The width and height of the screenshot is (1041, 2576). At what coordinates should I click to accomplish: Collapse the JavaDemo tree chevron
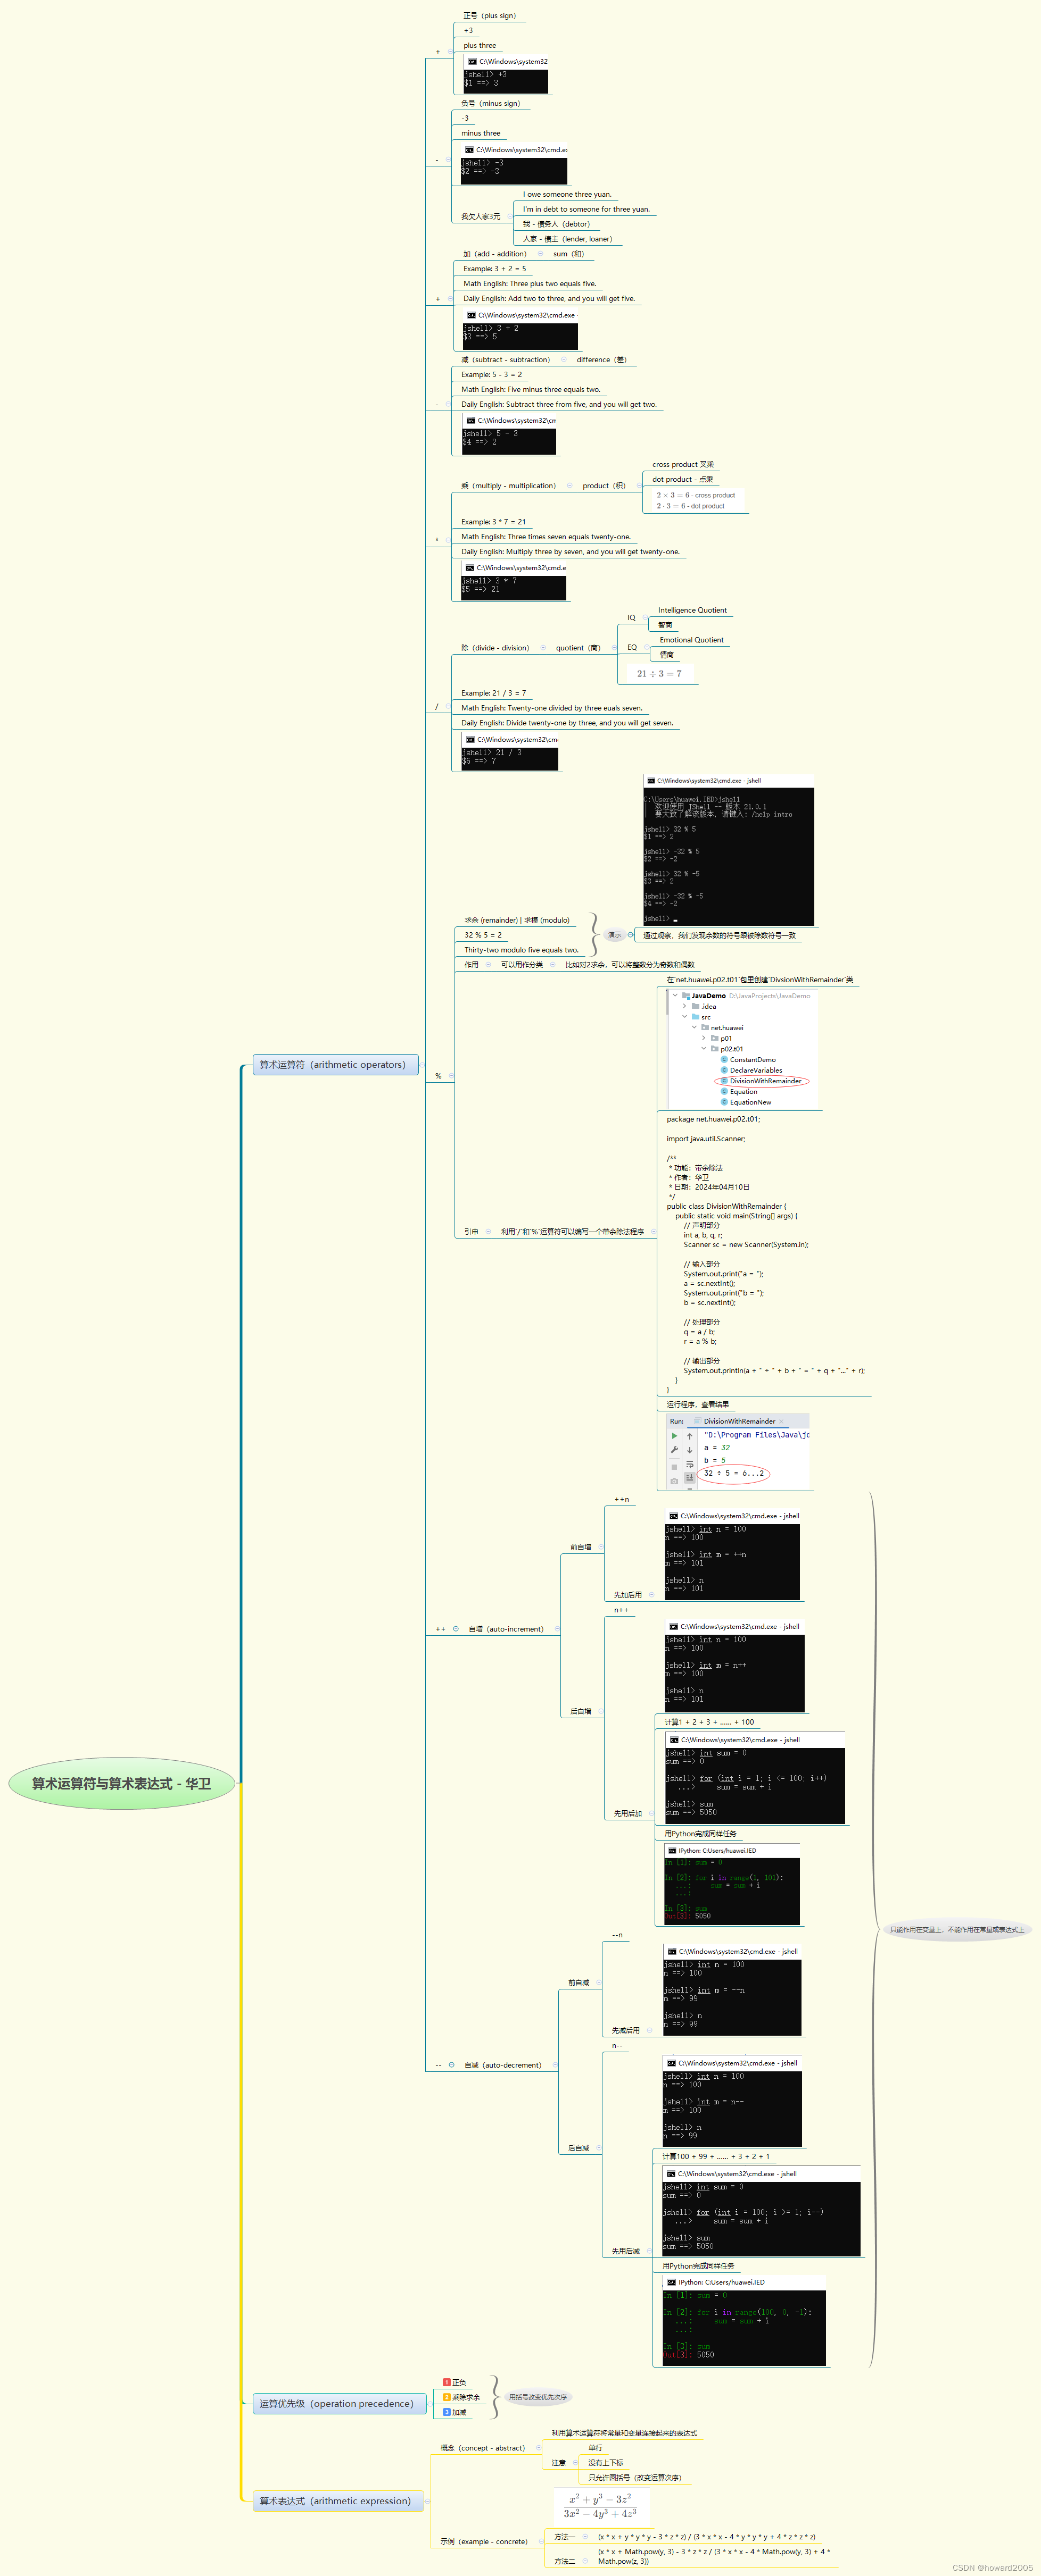coord(676,996)
